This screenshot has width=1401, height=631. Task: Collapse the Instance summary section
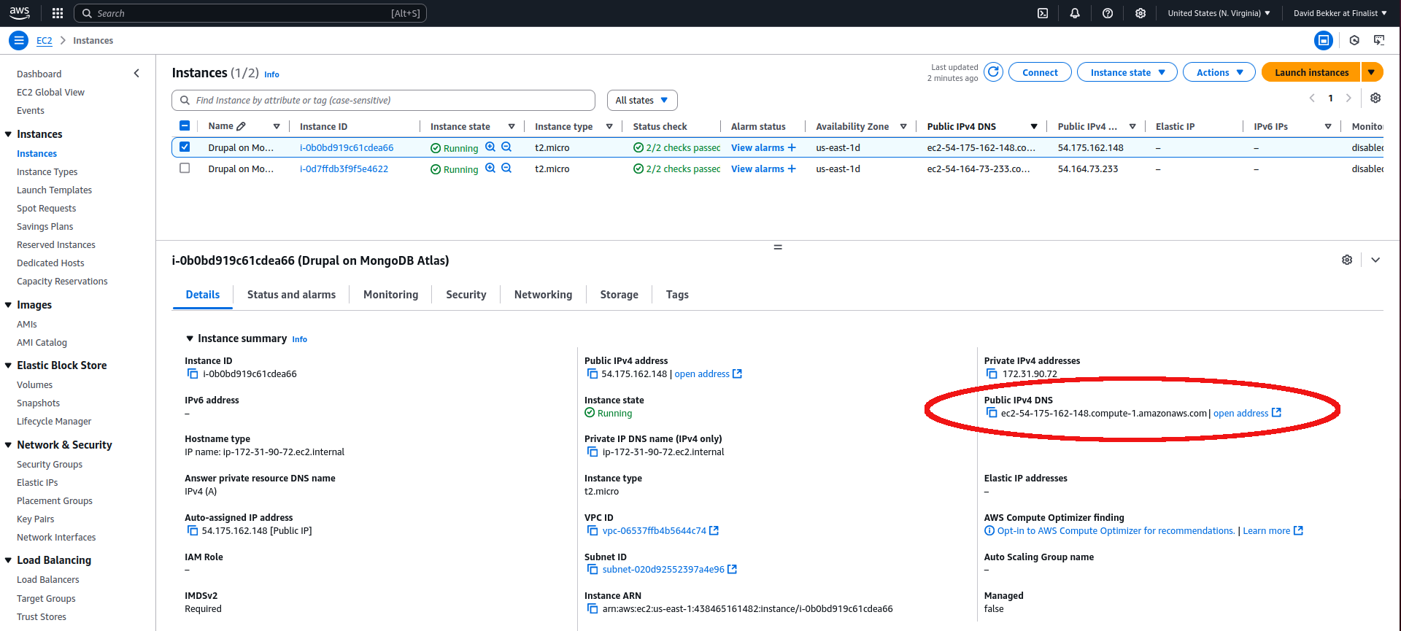[x=190, y=338]
